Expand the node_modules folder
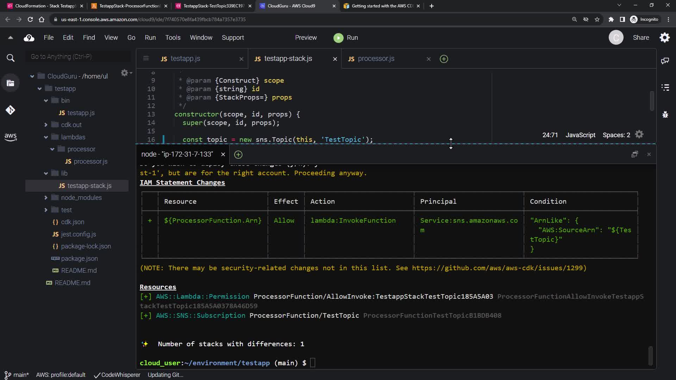Viewport: 676px width, 380px height. [46, 198]
